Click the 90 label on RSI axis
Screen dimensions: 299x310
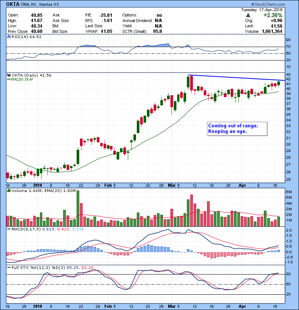(x=288, y=40)
